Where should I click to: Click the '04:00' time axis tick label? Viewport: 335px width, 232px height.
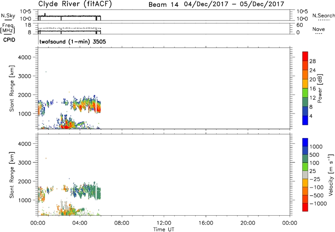pos(80,223)
